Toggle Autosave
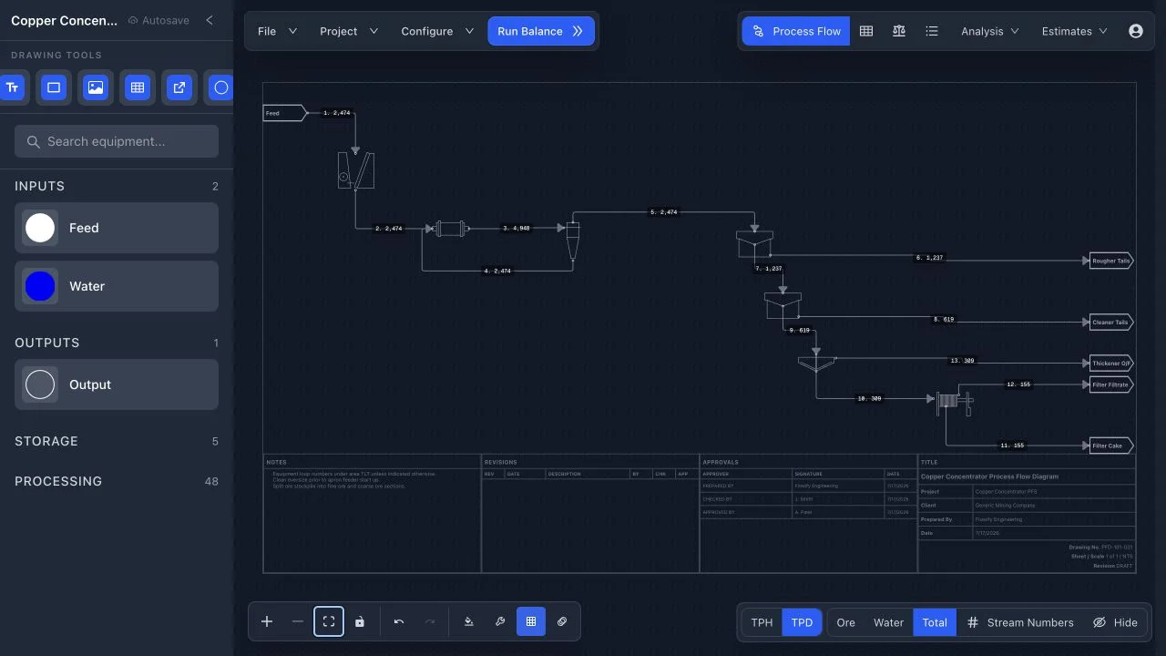 point(159,20)
